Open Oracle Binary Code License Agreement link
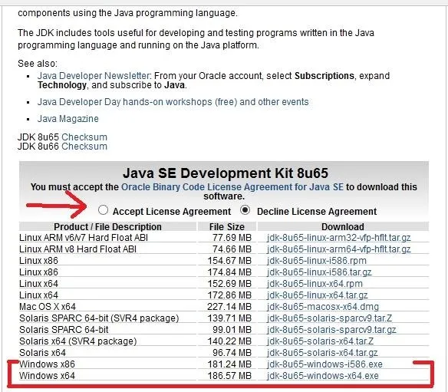448x392 pixels. [232, 187]
